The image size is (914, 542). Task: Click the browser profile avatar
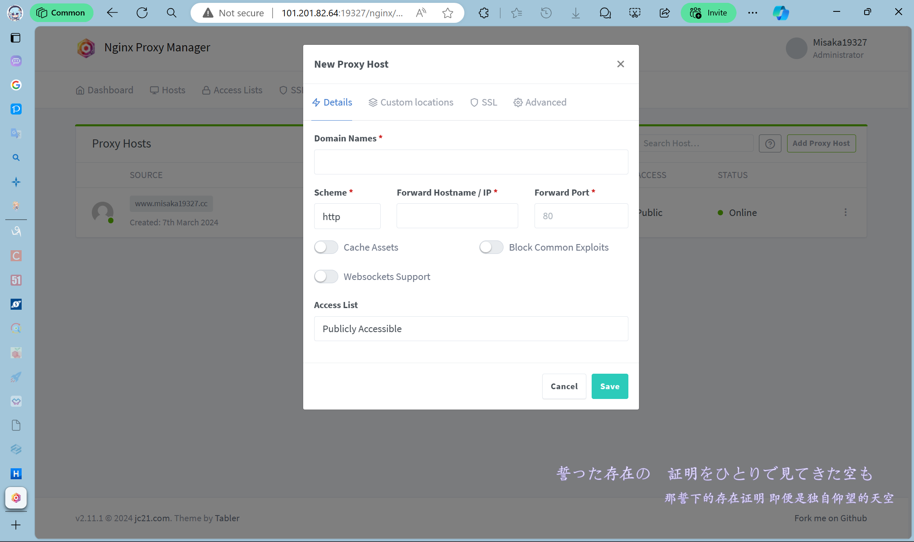(x=15, y=13)
